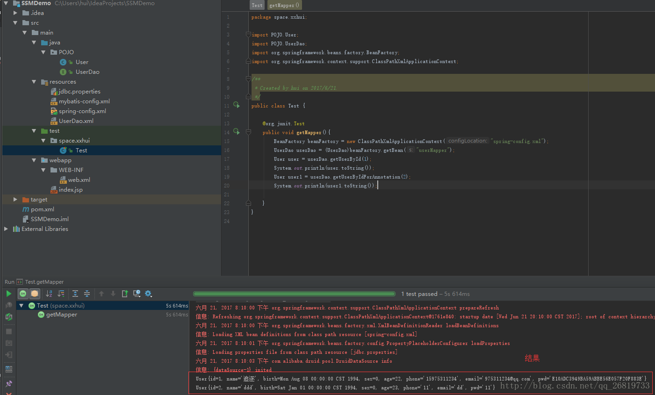Click the green Rerun test button
Image resolution: width=655 pixels, height=395 pixels.
[x=8, y=294]
